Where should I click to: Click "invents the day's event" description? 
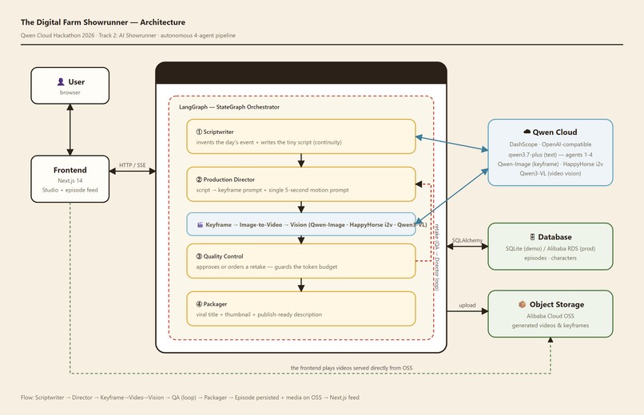pyautogui.click(x=268, y=142)
